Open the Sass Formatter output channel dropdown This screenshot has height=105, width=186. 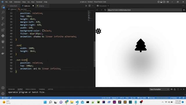tap(159, 89)
